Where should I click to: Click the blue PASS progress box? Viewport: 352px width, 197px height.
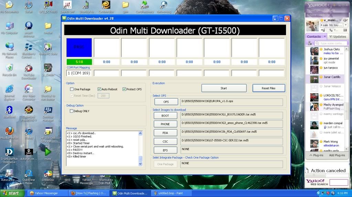(79, 47)
